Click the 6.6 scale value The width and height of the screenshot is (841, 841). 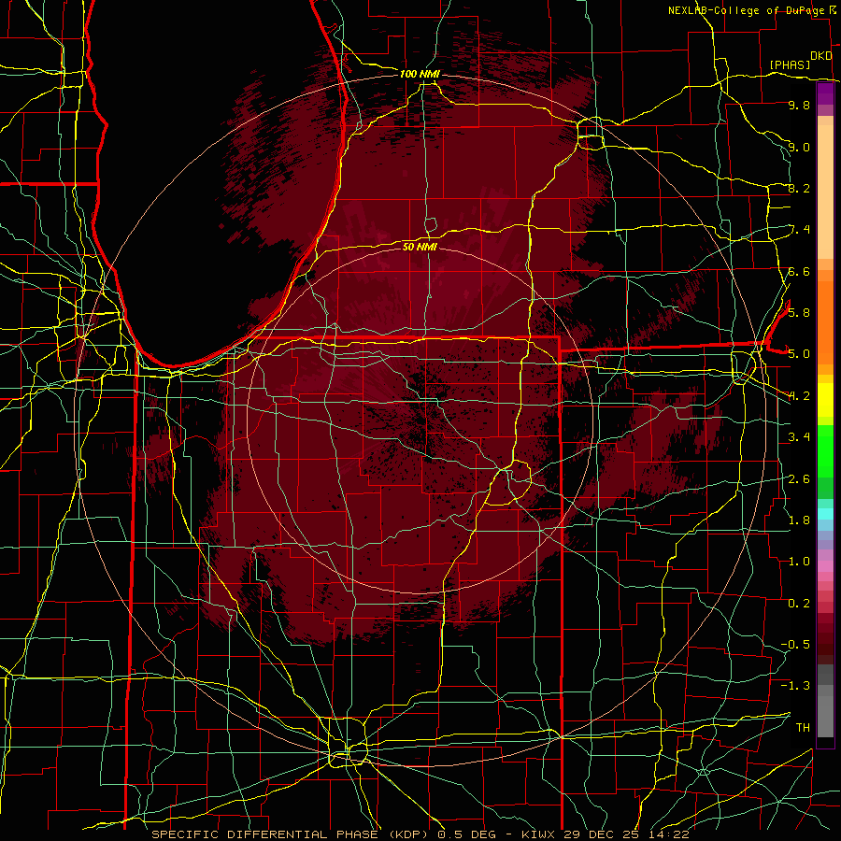(799, 271)
